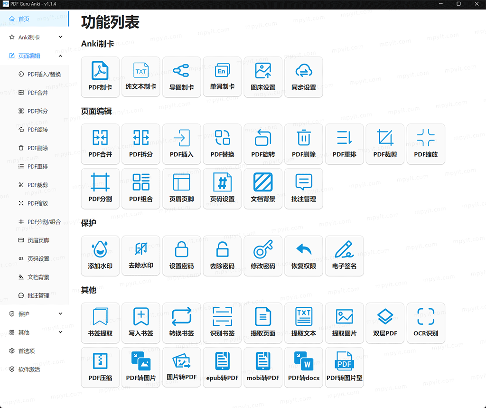Go to 首页 in the sidebar
486x408 pixels.
(34, 19)
